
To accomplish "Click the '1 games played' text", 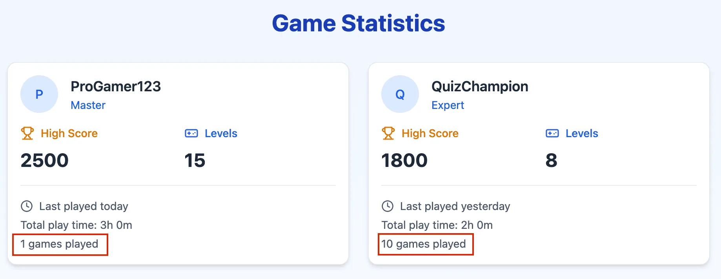I will tap(60, 244).
